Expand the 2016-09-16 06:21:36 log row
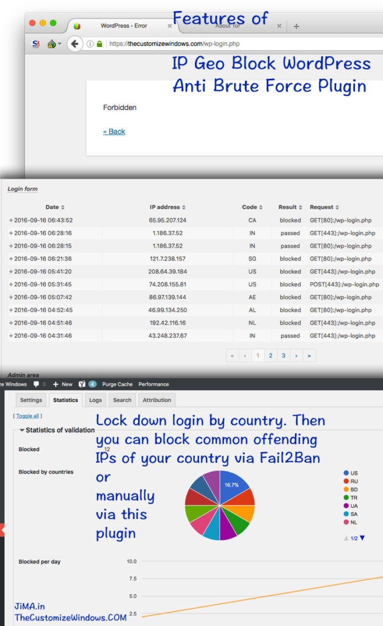The width and height of the screenshot is (383, 626). 11,259
